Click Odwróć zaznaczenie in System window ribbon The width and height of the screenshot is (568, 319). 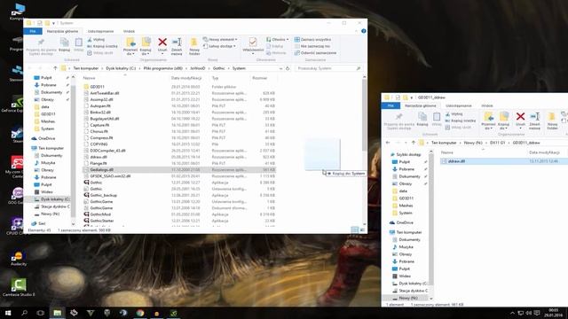pyautogui.click(x=315, y=53)
